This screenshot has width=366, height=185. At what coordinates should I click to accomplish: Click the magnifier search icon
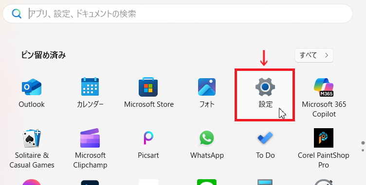pos(17,14)
